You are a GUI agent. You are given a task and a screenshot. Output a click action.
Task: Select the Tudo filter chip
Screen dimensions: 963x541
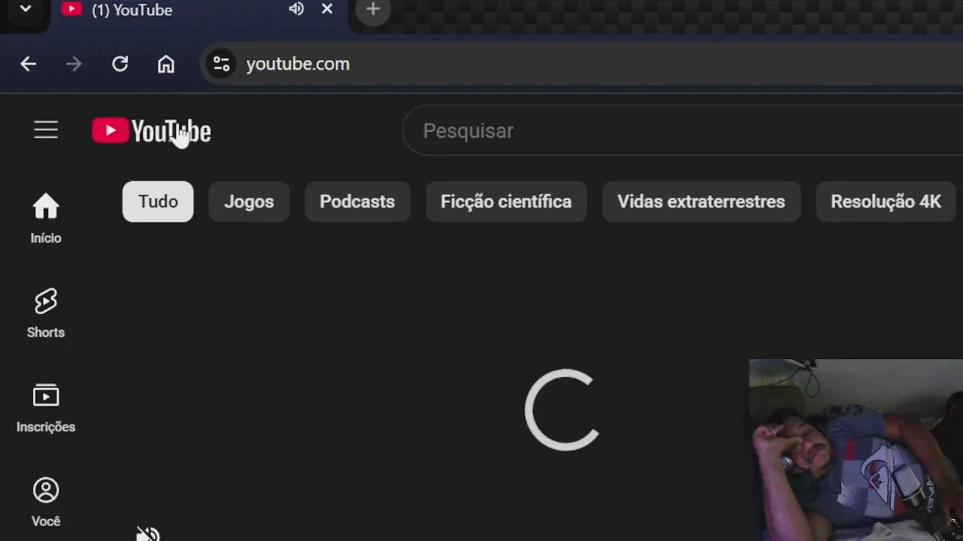coord(158,201)
